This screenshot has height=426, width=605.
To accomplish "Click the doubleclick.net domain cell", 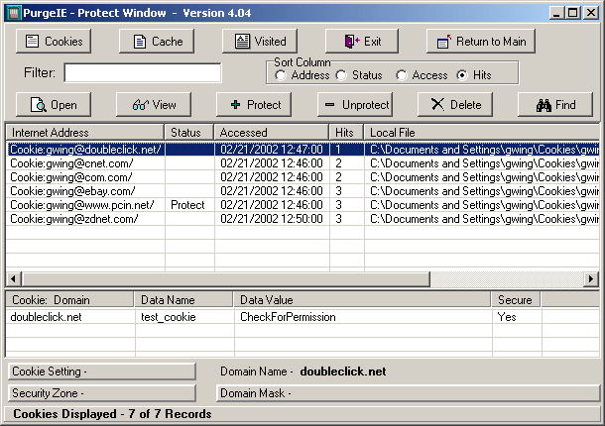I will coord(70,317).
